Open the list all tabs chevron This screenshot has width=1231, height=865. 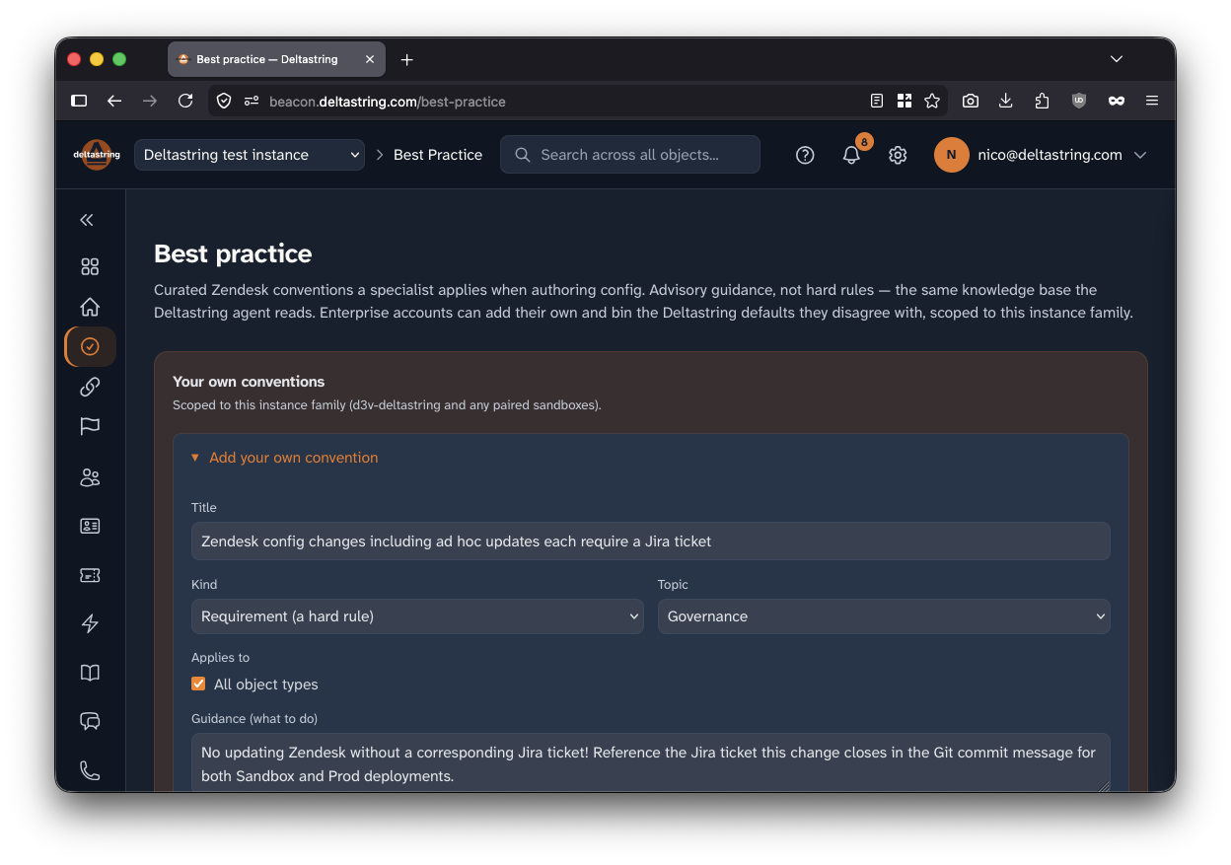click(1117, 59)
